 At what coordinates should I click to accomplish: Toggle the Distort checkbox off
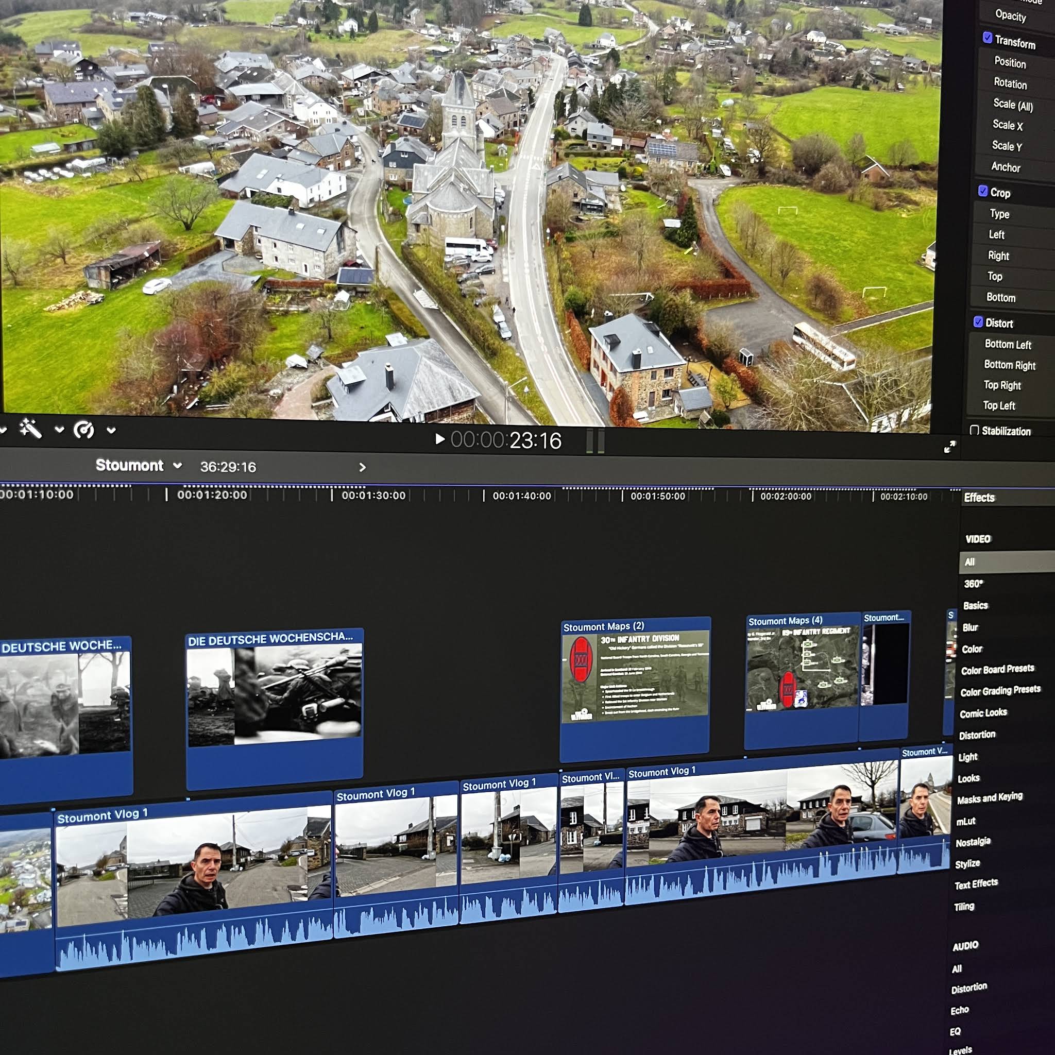[x=978, y=321]
